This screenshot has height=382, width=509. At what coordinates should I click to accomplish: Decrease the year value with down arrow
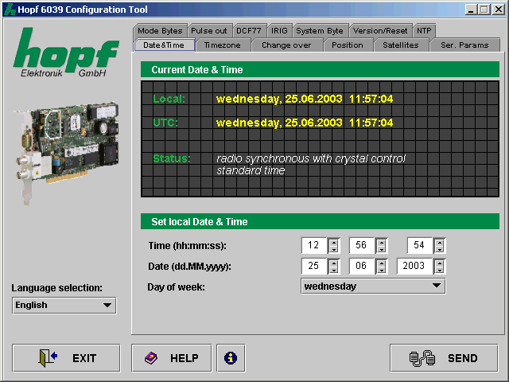point(440,270)
